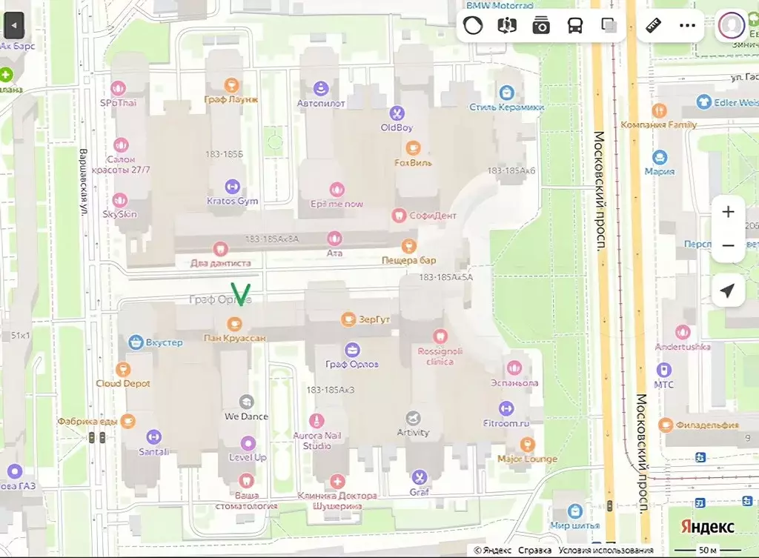Open Epil me now marker

[337, 189]
